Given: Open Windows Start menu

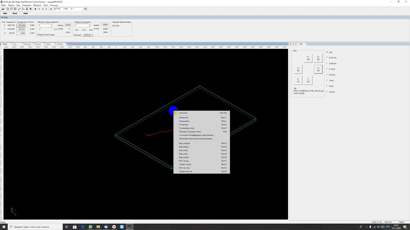Looking at the screenshot, I should pos(4,227).
